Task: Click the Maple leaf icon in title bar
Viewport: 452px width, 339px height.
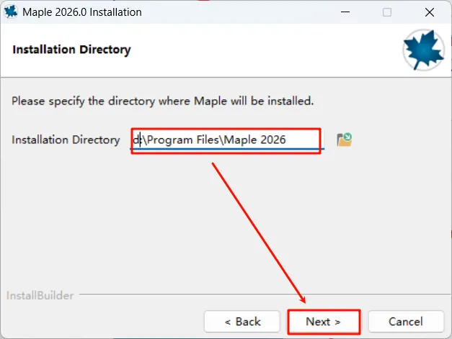Action: [x=11, y=12]
